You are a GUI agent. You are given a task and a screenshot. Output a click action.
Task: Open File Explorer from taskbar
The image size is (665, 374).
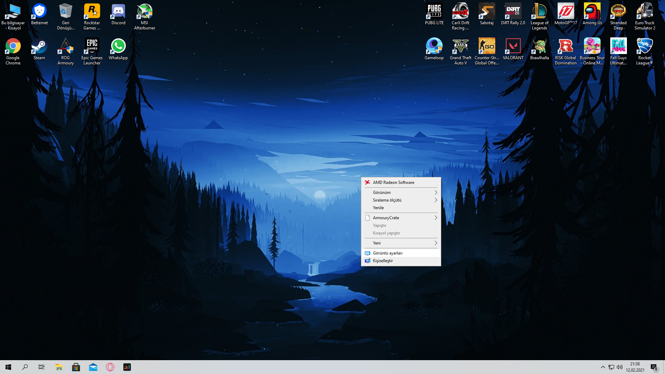(59, 367)
